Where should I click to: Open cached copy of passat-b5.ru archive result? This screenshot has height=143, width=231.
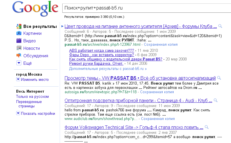tap(161, 45)
